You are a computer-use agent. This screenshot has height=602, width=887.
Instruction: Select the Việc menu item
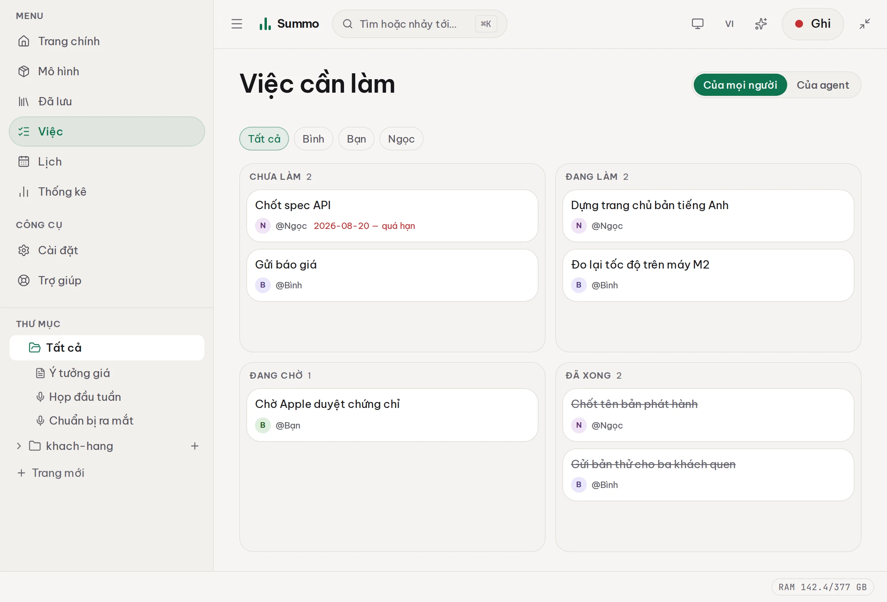[x=107, y=131]
